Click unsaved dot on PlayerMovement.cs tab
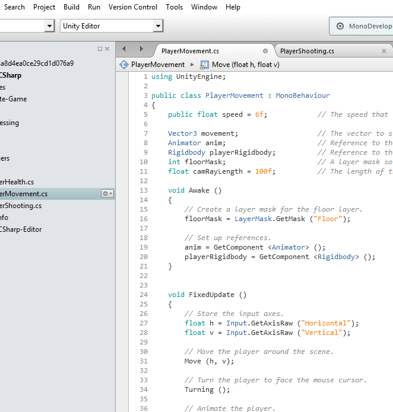The width and height of the screenshot is (393, 412). (x=265, y=51)
